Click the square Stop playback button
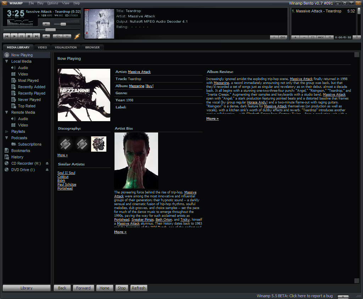This screenshot has height=299, width=363. click(x=29, y=36)
